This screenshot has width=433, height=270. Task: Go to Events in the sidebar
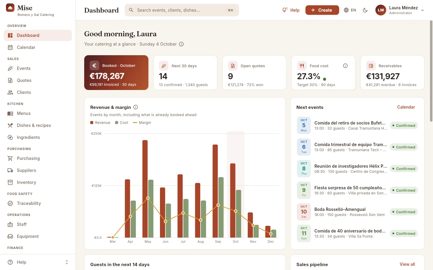[38, 68]
